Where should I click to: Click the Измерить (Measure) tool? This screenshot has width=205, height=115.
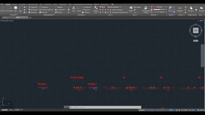(180, 9)
